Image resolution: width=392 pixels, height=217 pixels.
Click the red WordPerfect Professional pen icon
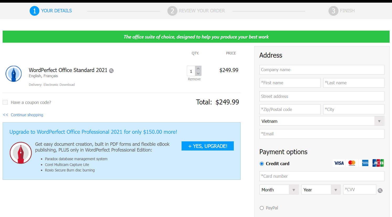(21, 153)
